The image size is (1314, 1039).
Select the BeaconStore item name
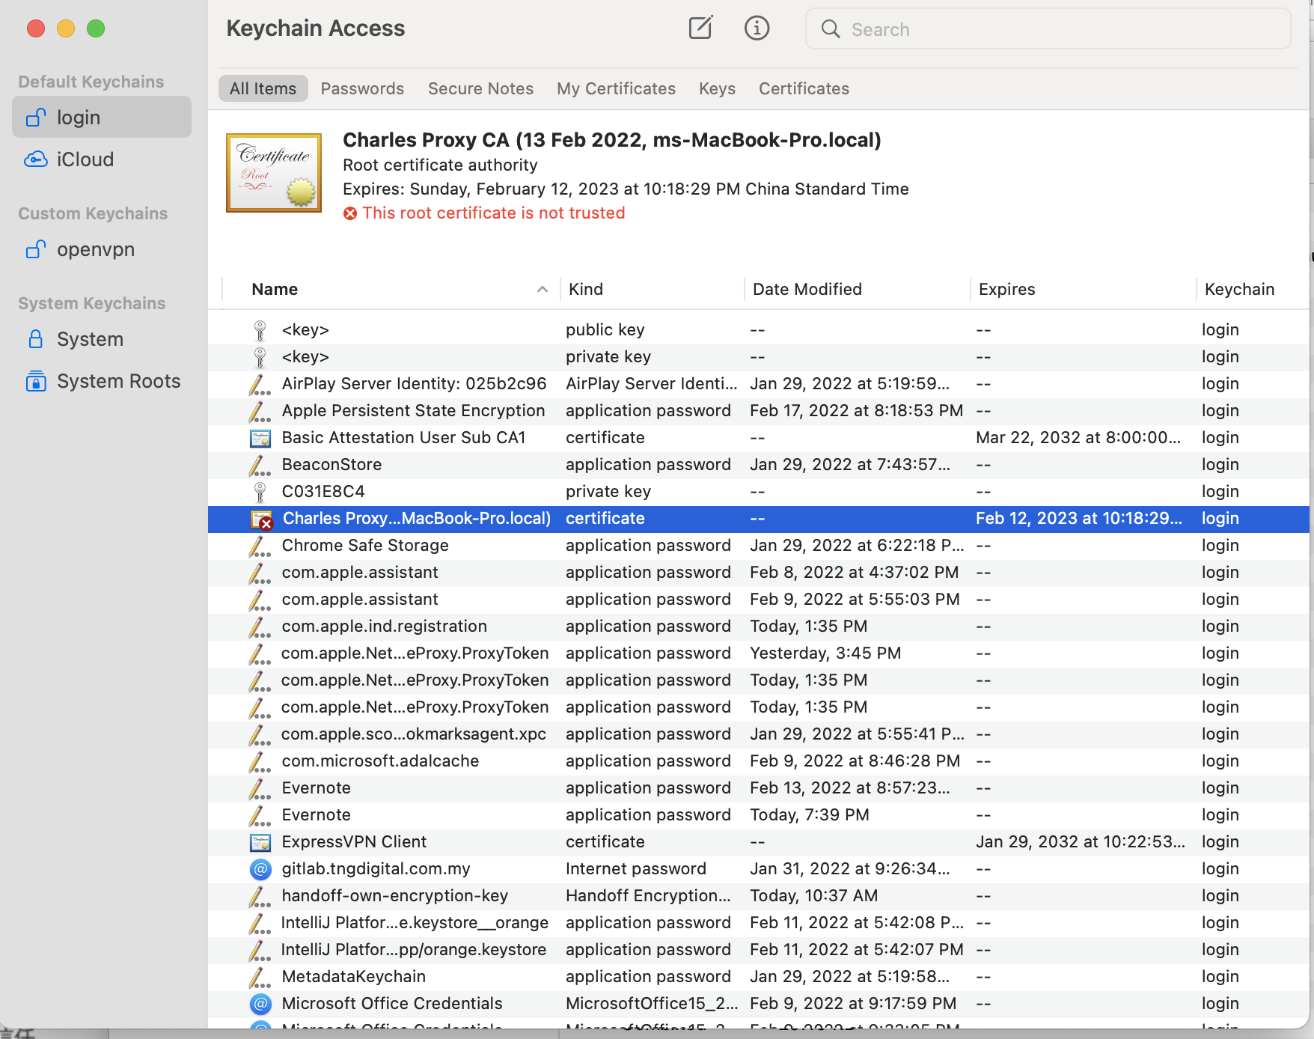(x=331, y=464)
